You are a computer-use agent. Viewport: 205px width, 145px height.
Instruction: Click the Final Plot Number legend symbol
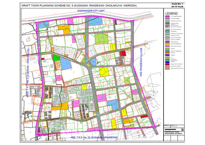click(x=167, y=40)
